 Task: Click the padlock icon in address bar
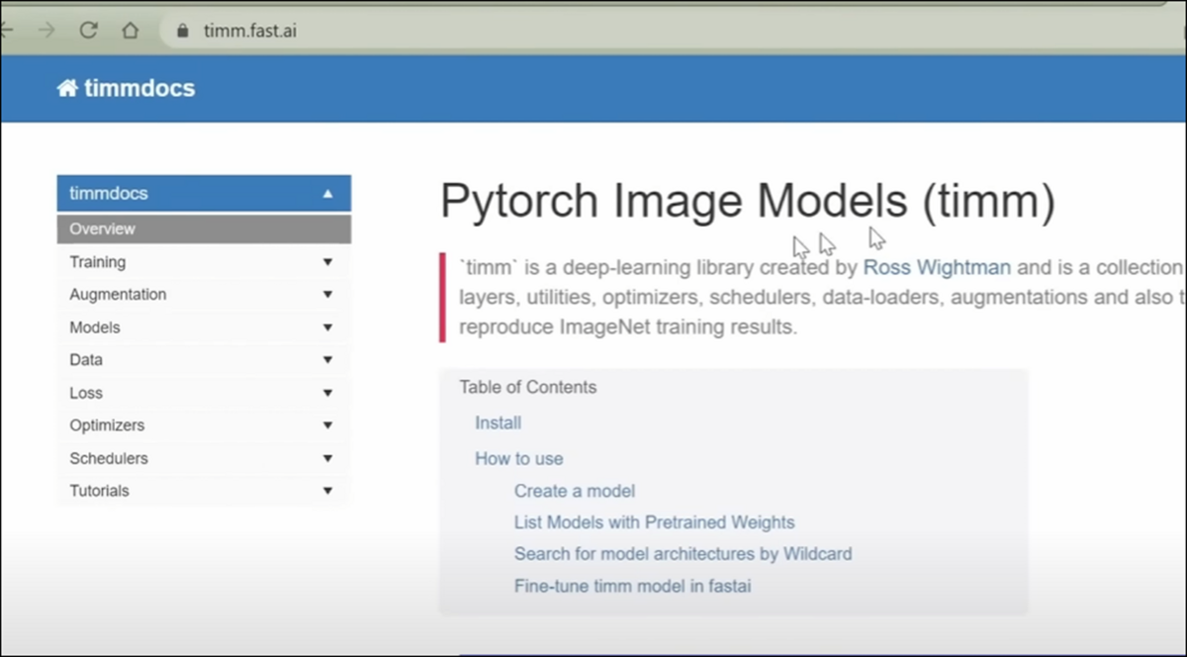click(181, 31)
